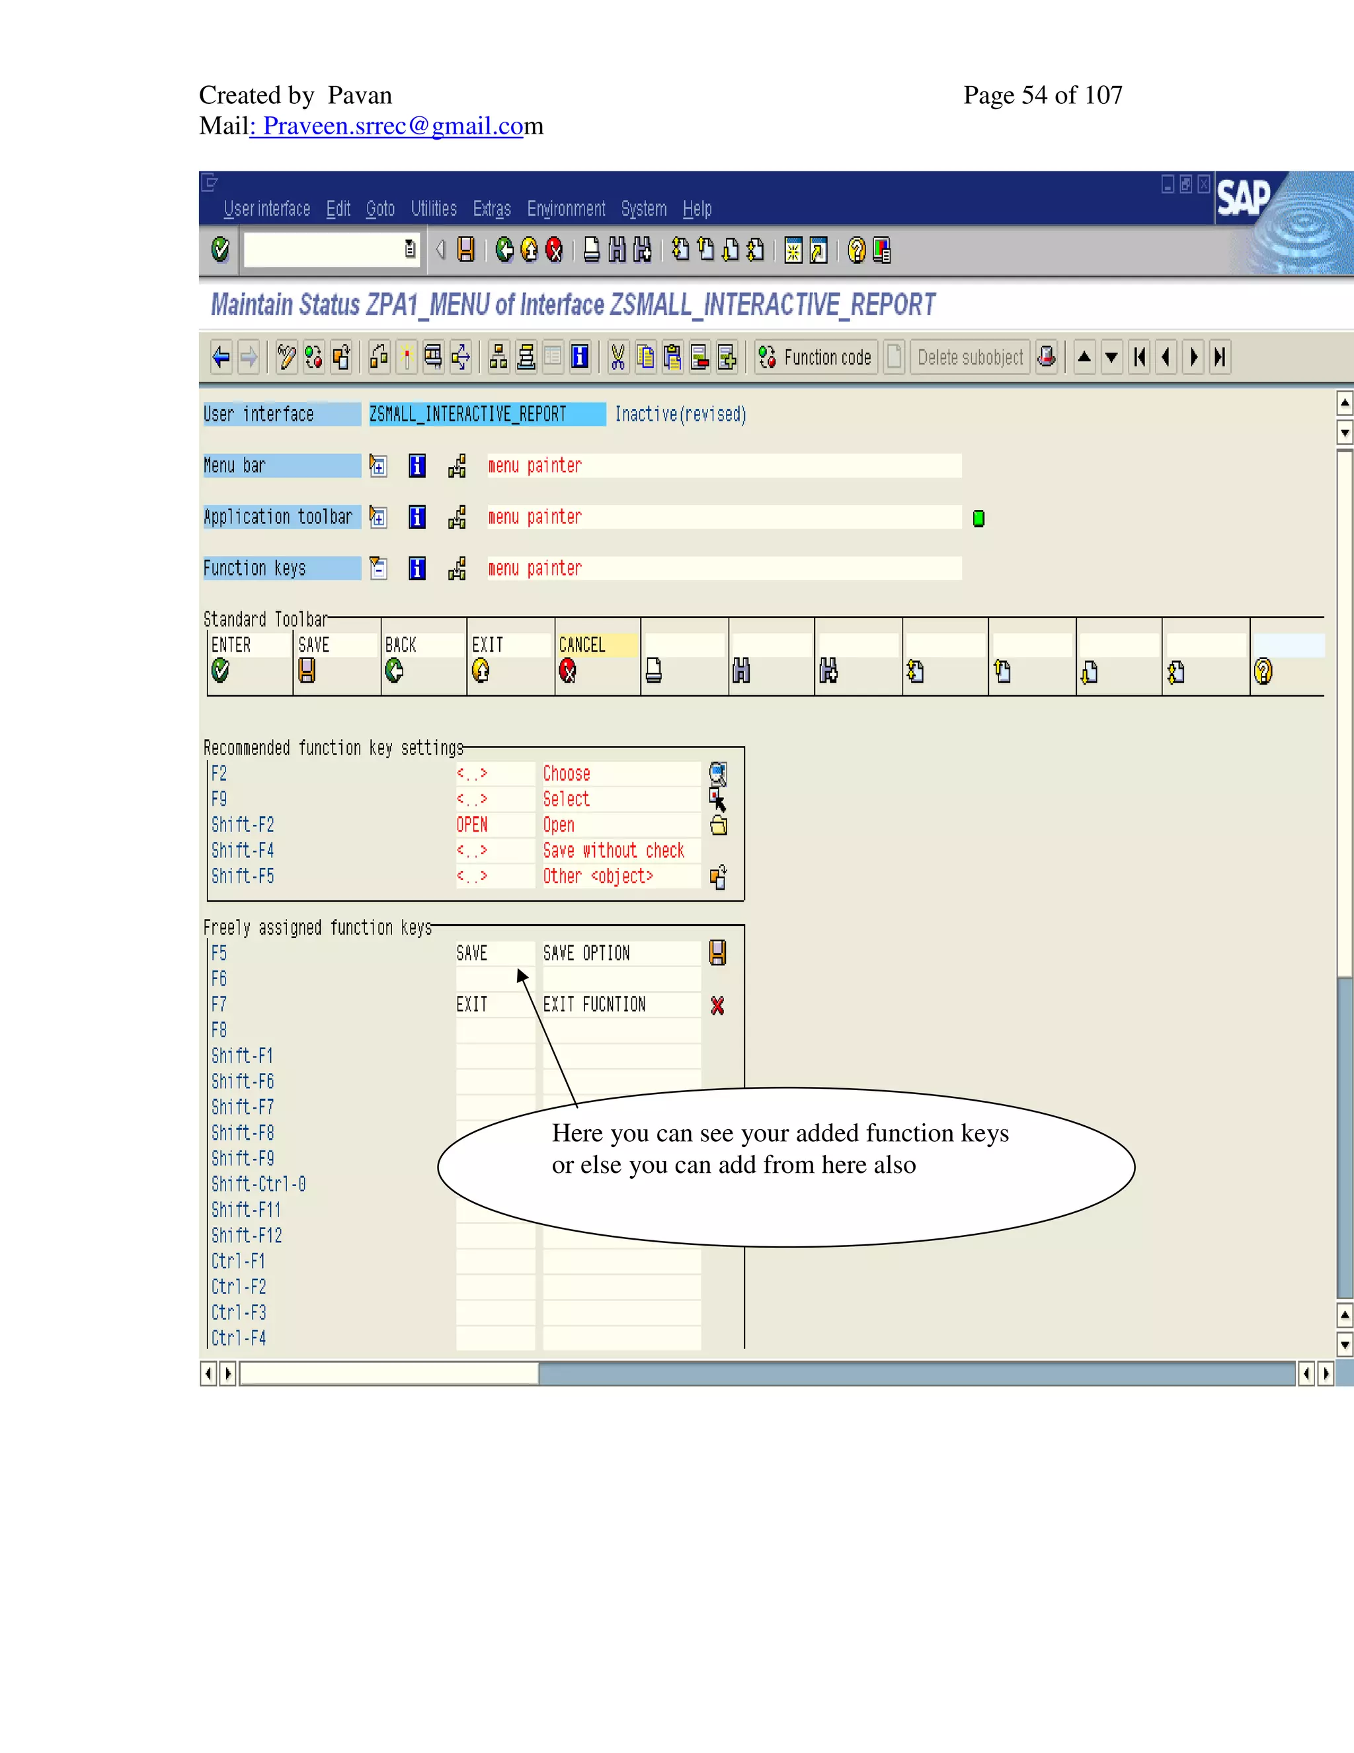Click the Choose icon beside F2

click(x=718, y=774)
